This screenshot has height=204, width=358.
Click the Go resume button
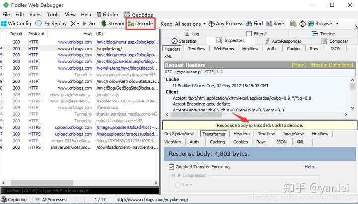(x=89, y=24)
